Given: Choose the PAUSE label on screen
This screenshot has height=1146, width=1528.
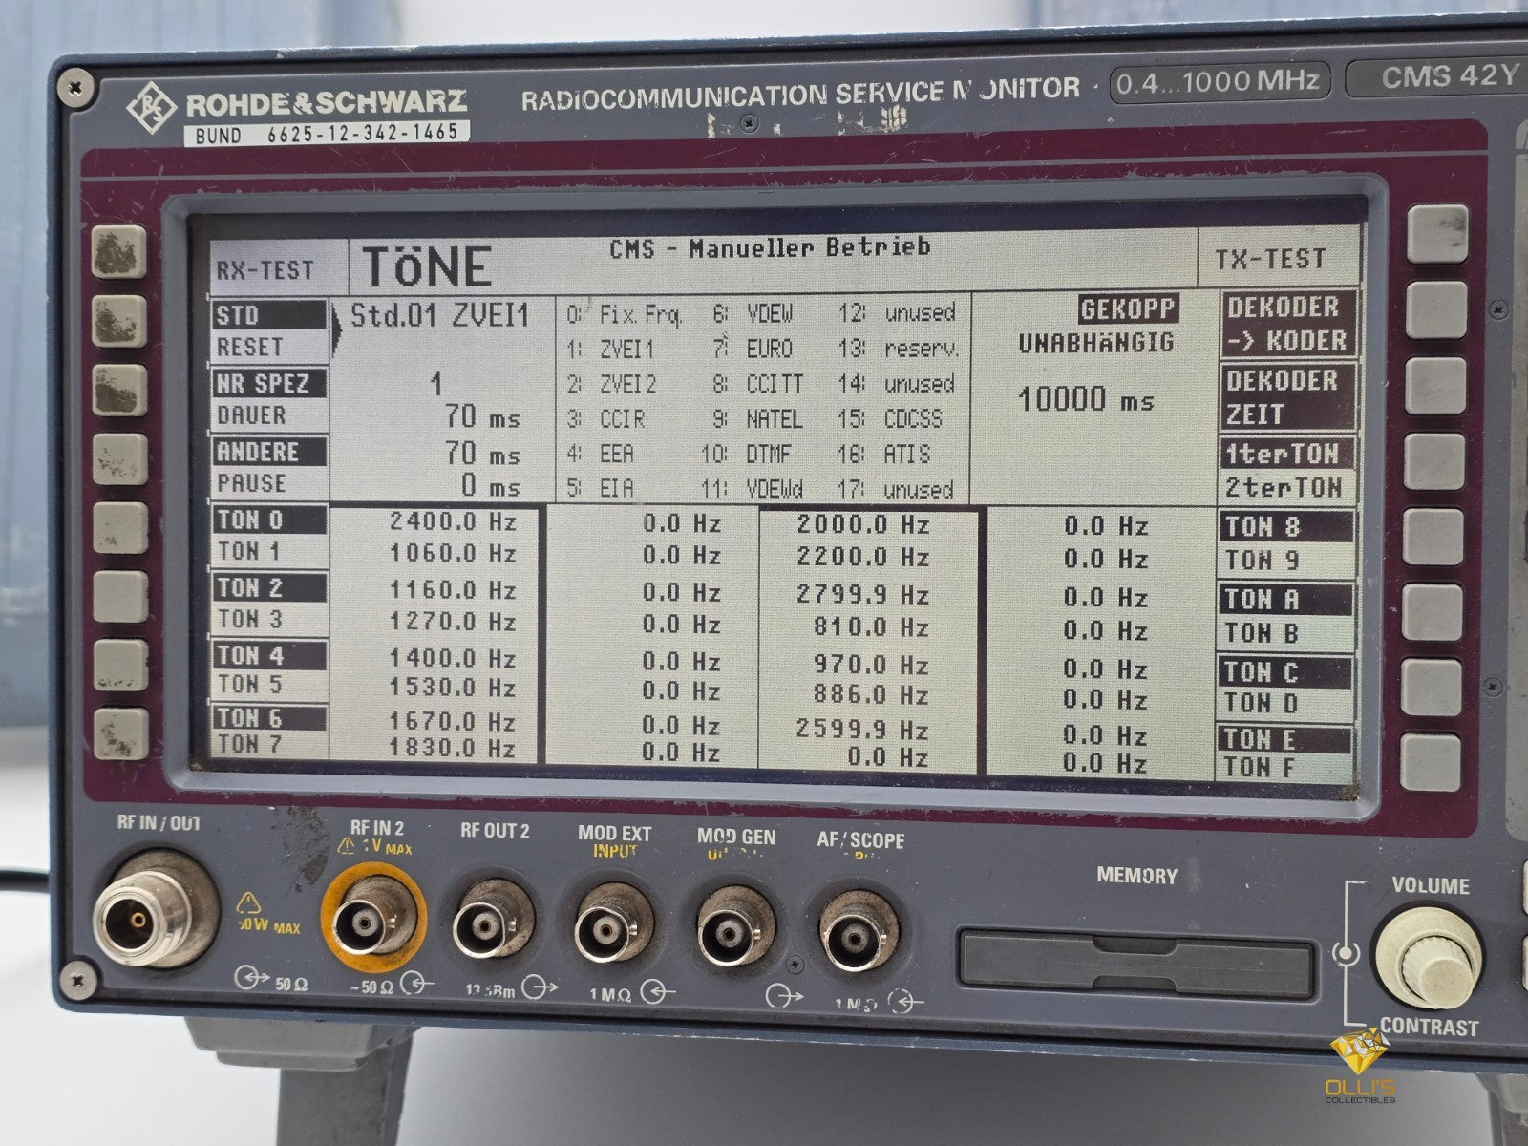Looking at the screenshot, I should point(252,483).
